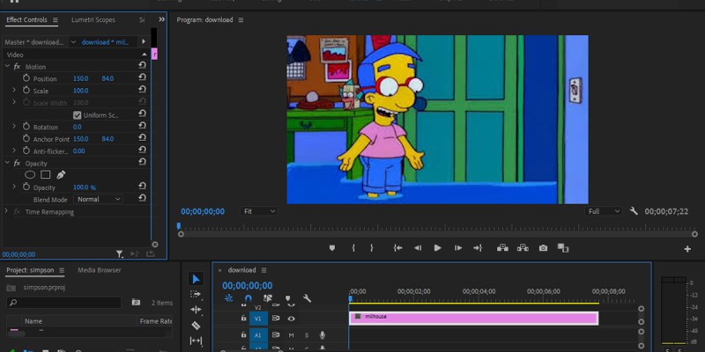705x352 pixels.
Task: Open the timeline wrench display settings
Action: coord(307,298)
